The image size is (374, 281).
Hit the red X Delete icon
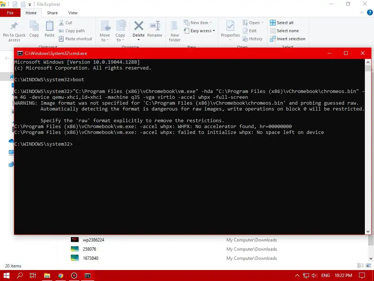138,26
